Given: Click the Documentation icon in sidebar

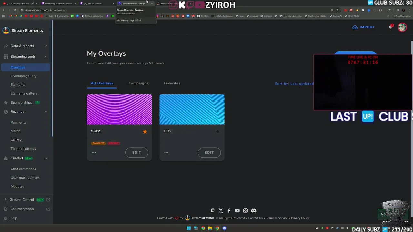Looking at the screenshot, I should [x=5, y=209].
